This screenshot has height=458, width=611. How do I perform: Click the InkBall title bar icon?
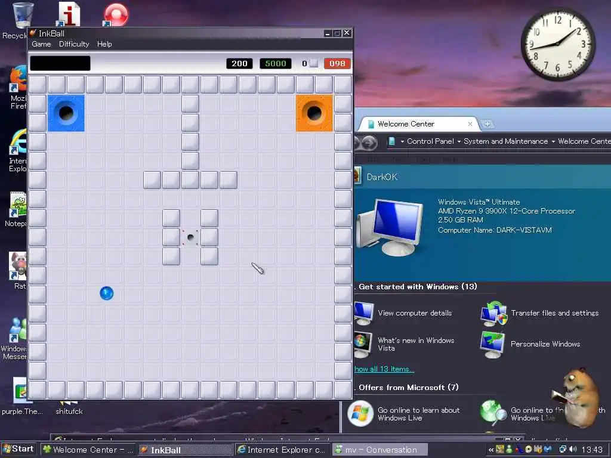33,33
